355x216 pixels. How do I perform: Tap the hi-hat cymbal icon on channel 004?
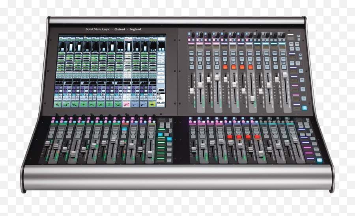click(84, 104)
